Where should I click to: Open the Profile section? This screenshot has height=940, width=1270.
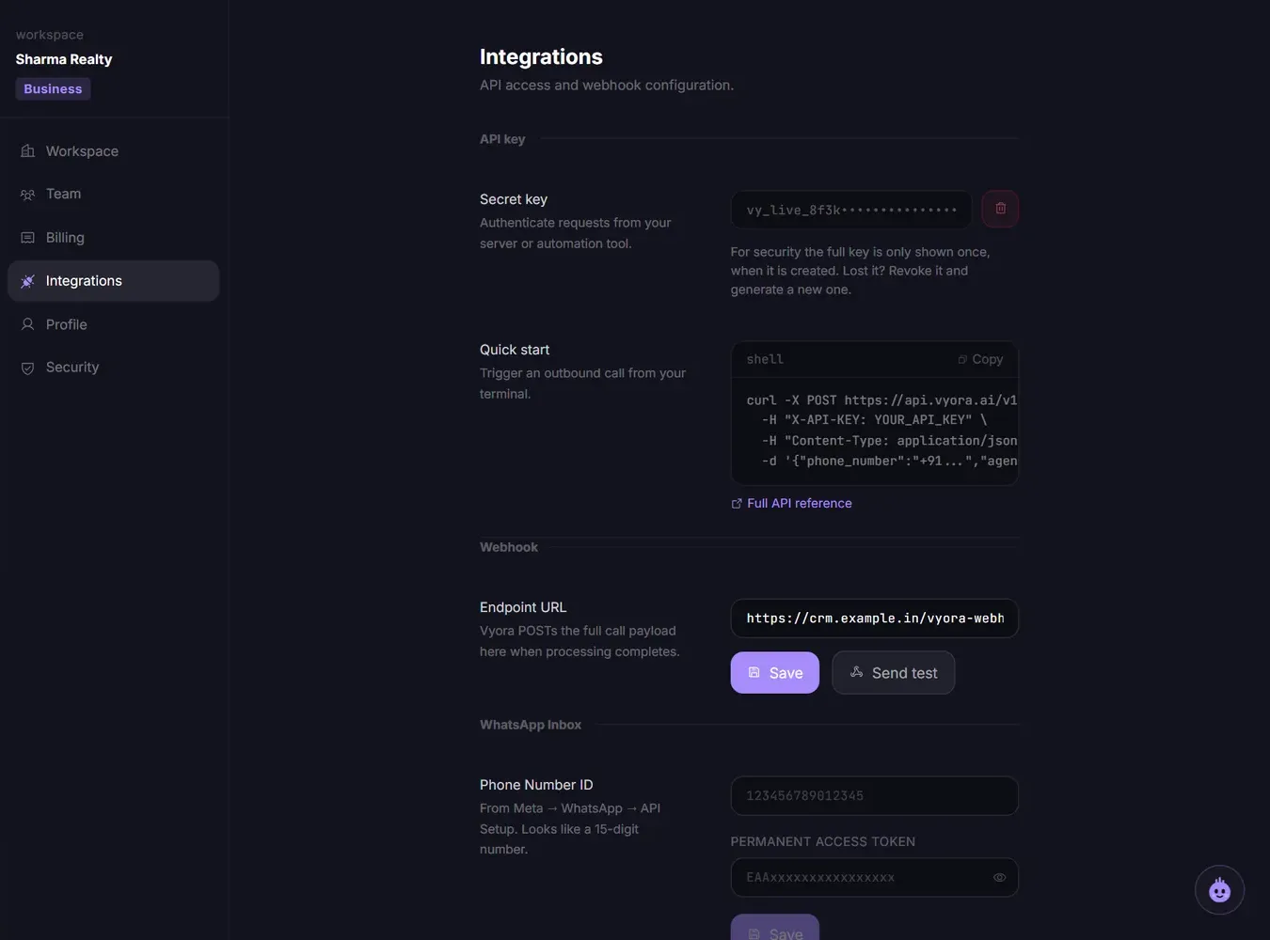pos(113,324)
